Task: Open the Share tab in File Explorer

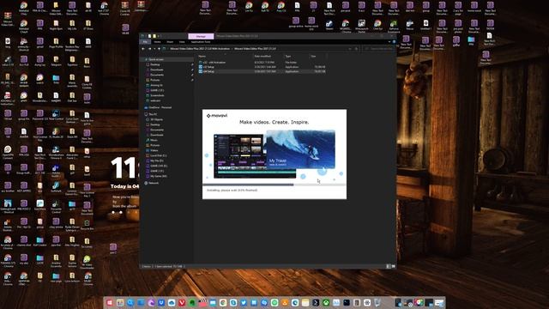Action: tap(170, 42)
